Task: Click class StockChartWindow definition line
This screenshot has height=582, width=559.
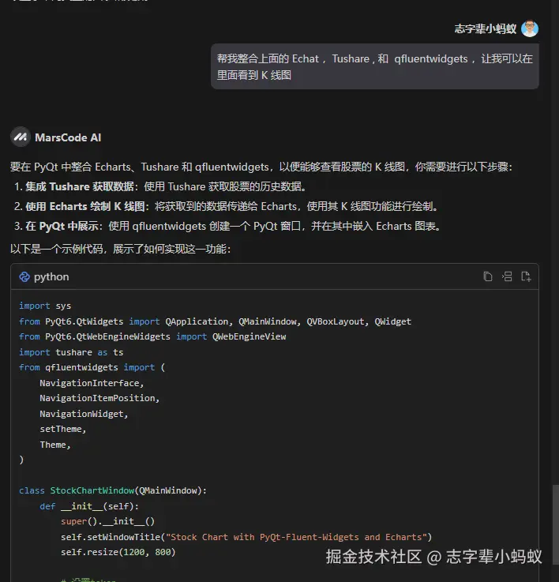Action: coord(113,490)
